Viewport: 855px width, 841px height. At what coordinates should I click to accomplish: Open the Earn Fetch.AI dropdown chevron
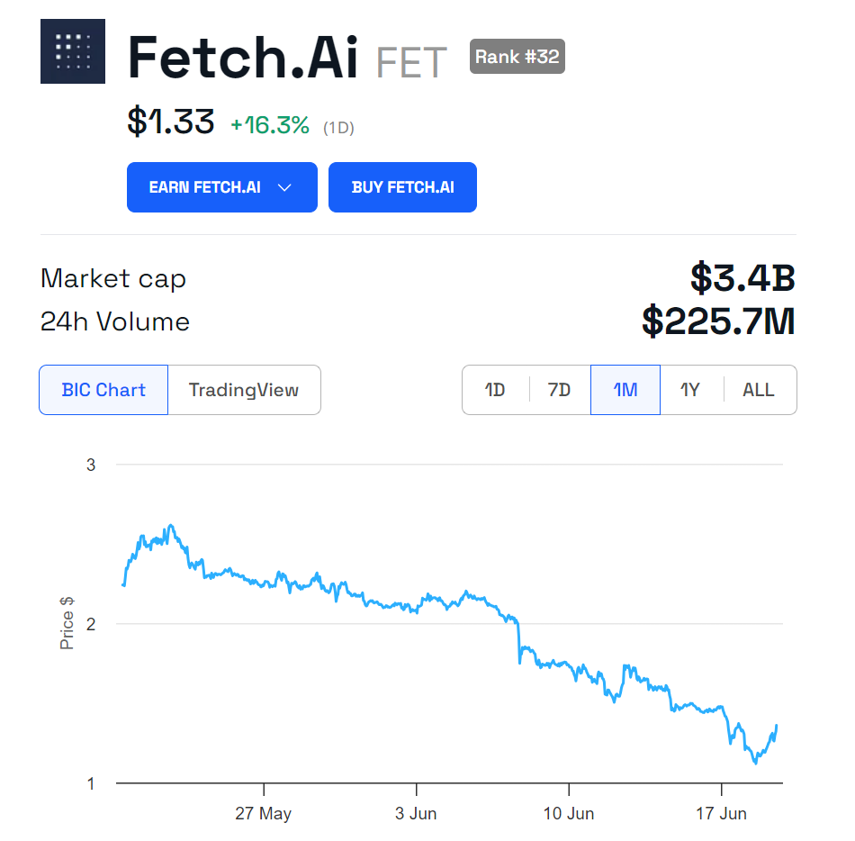[285, 187]
